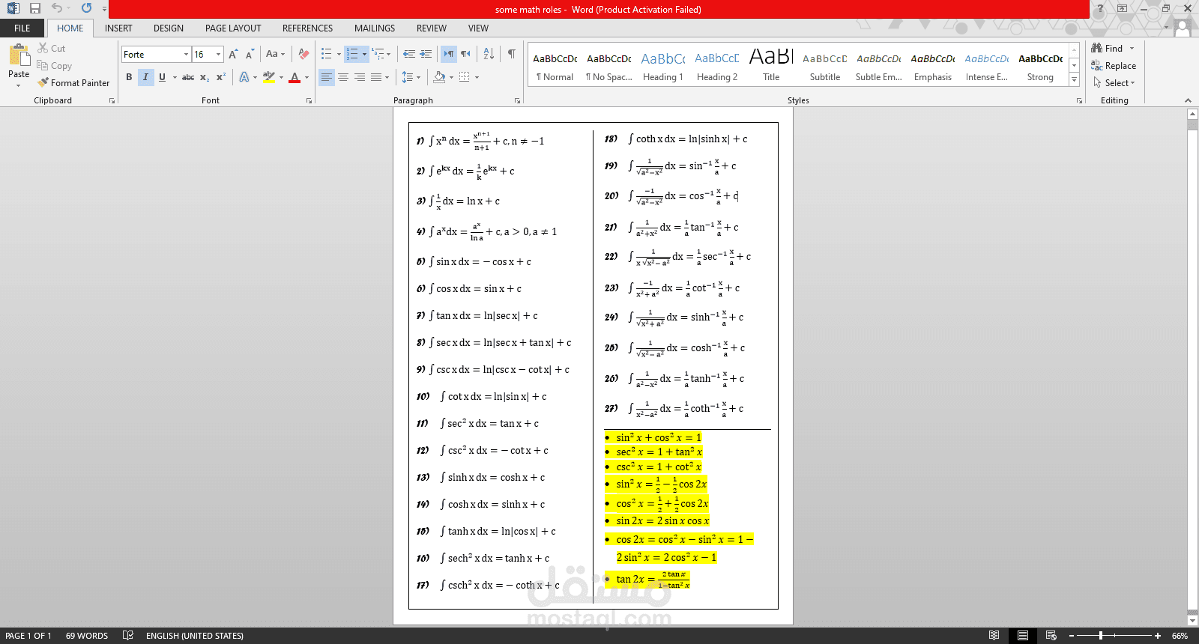The width and height of the screenshot is (1199, 644).
Task: Toggle Right-to-Left text direction
Action: (x=465, y=54)
